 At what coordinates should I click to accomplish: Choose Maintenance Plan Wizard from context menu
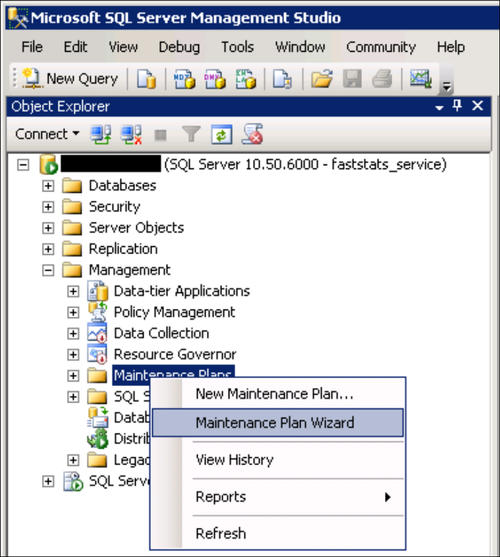(277, 423)
